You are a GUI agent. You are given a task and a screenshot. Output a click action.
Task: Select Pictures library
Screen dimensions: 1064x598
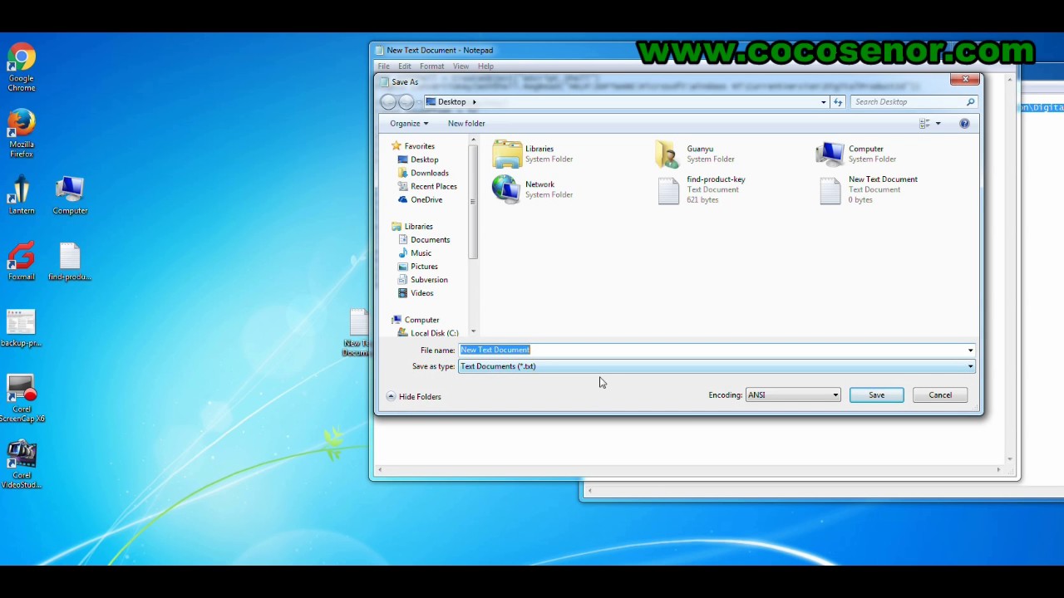418,267
